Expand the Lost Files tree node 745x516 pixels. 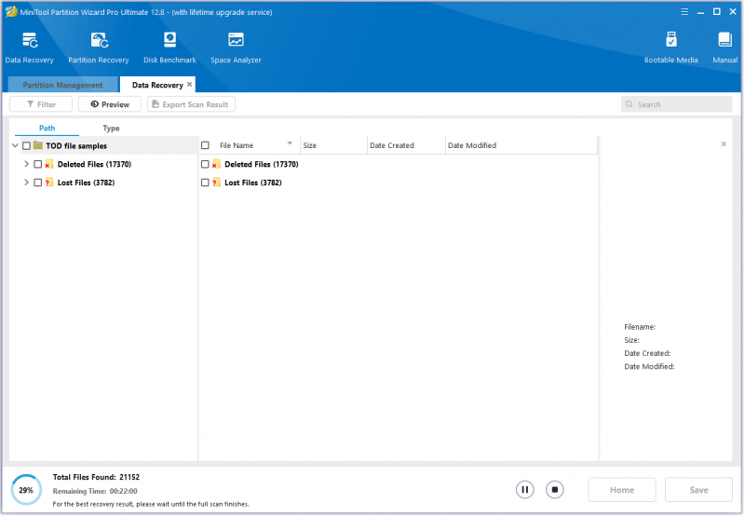coord(27,183)
